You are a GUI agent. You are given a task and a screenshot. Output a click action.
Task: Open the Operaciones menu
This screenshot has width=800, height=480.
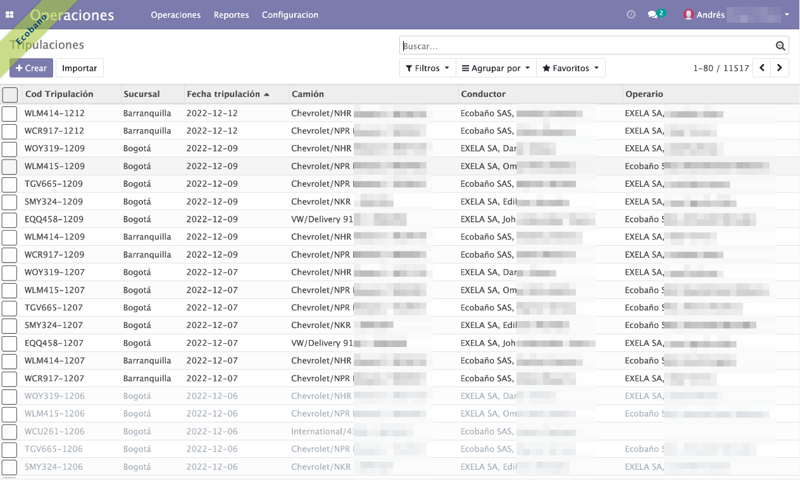(175, 15)
